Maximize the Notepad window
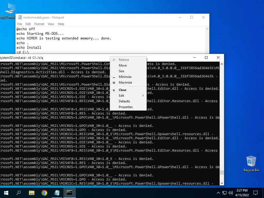 [x=192, y=17]
